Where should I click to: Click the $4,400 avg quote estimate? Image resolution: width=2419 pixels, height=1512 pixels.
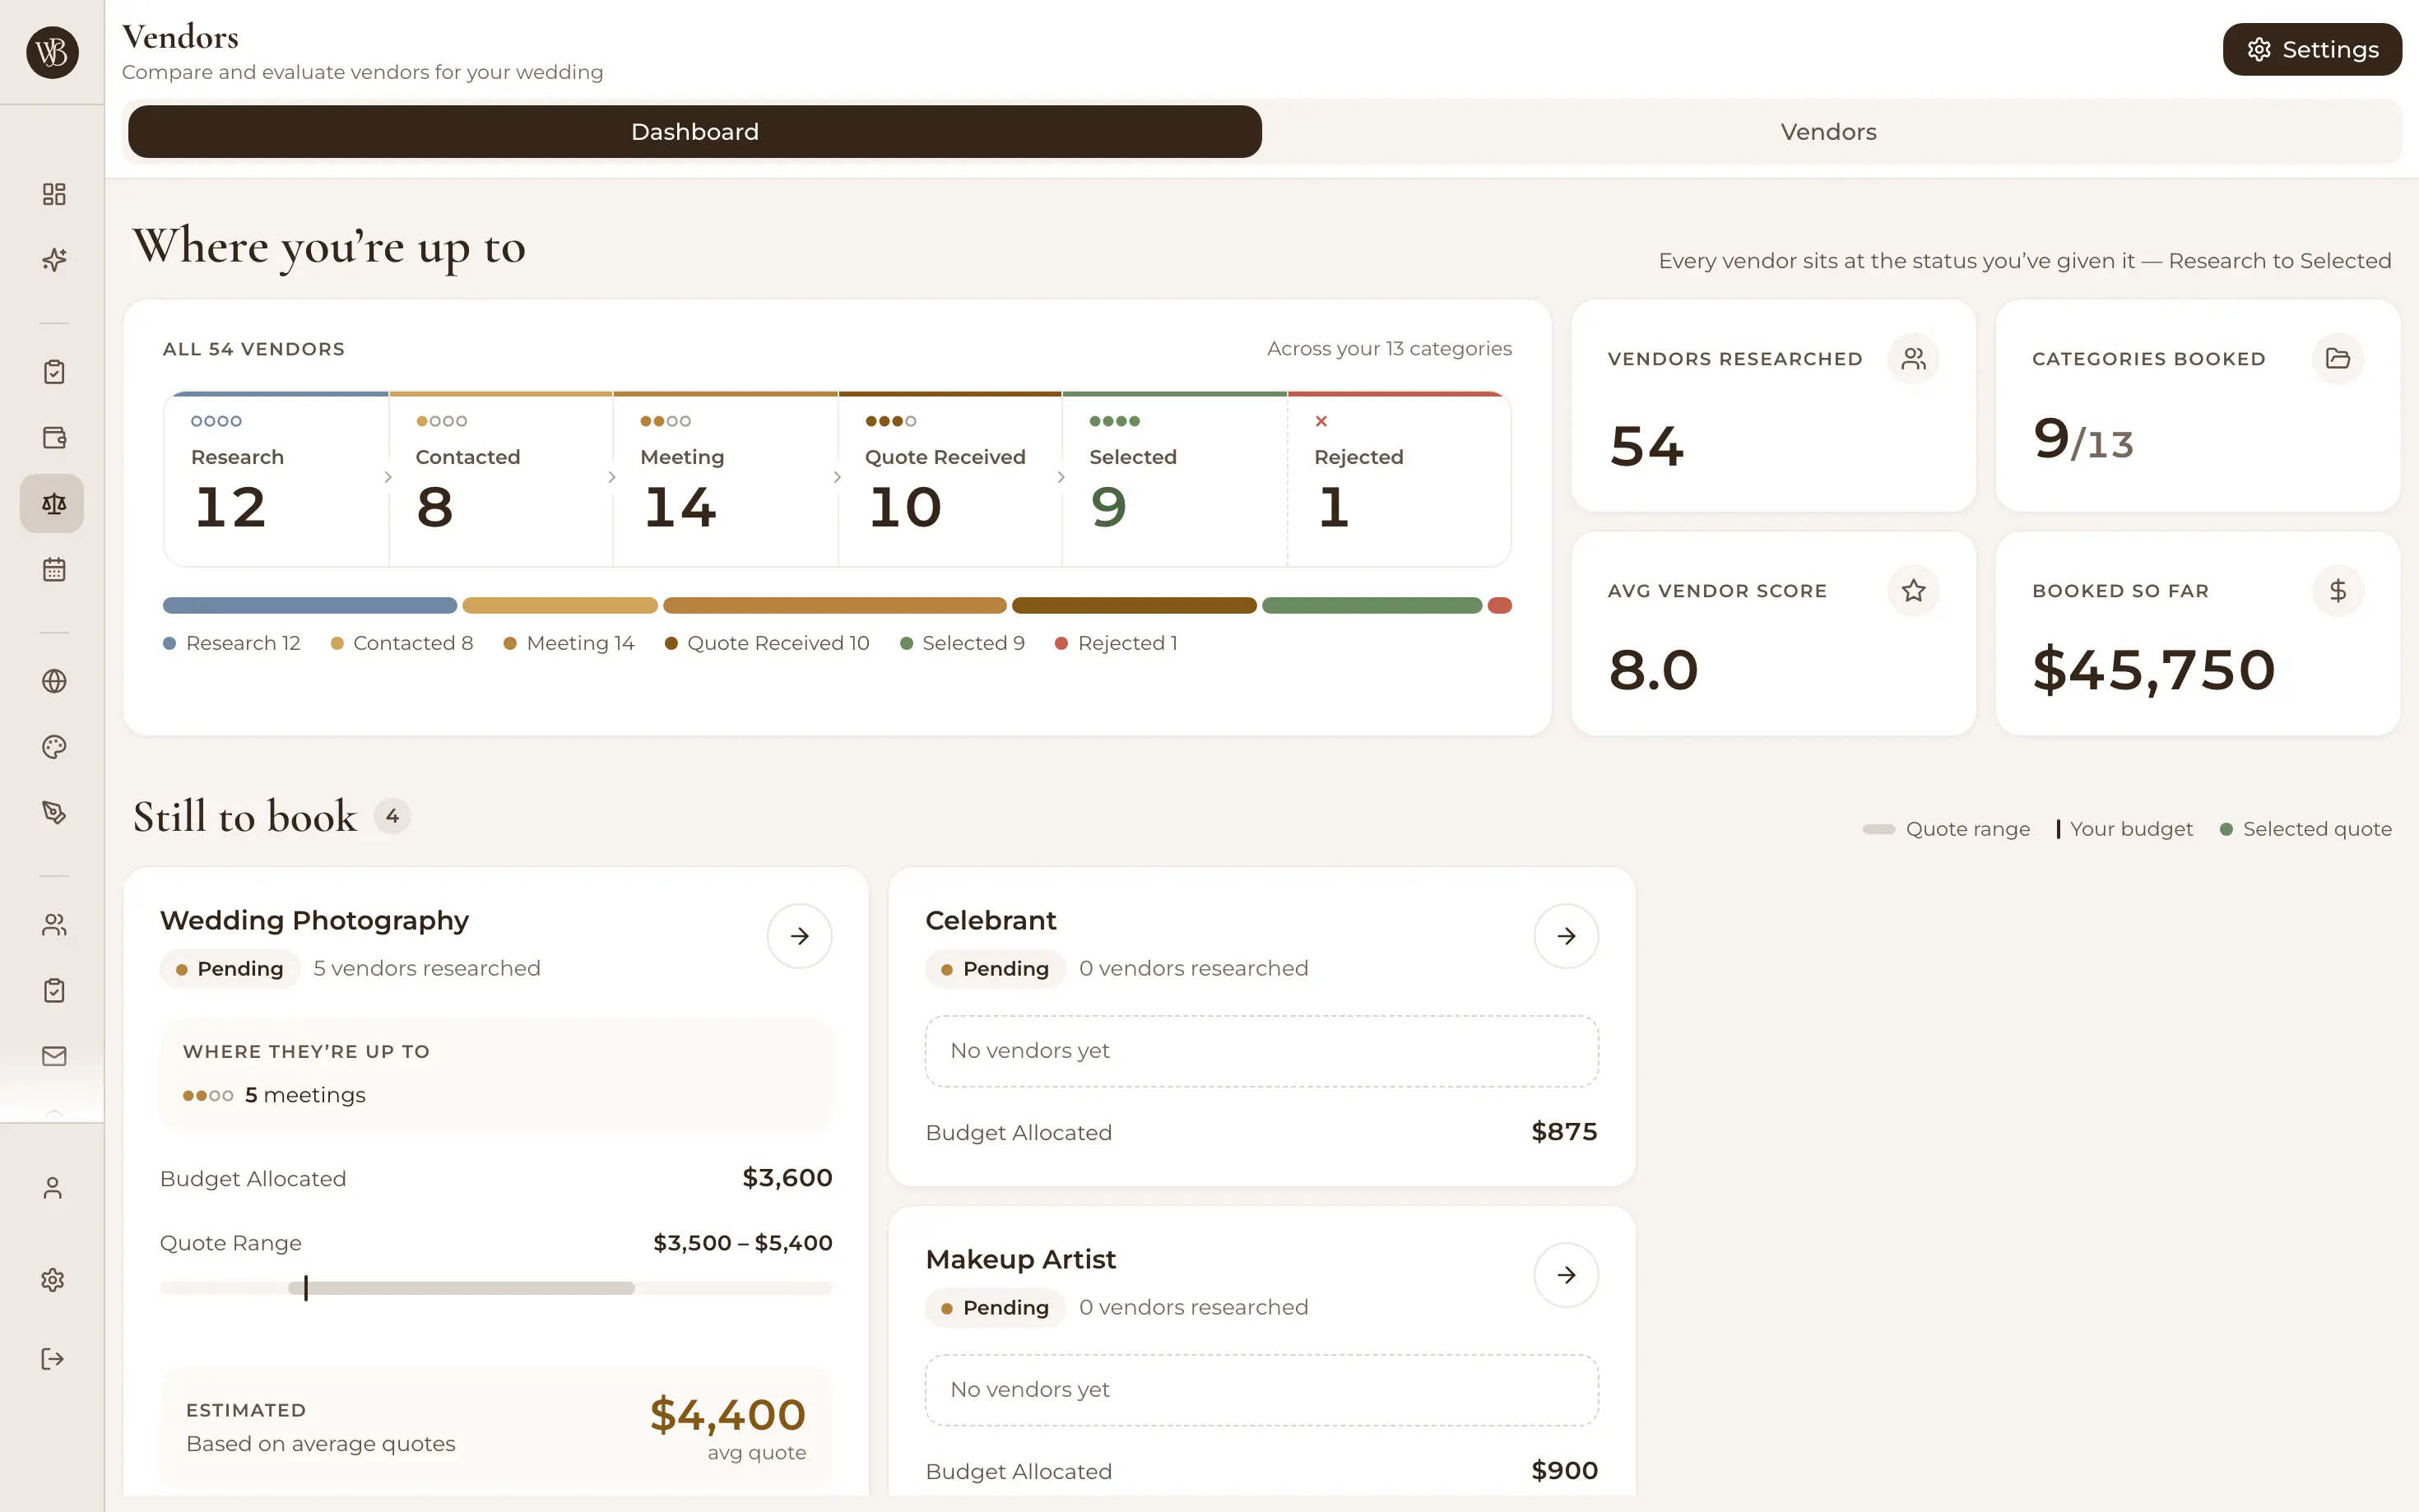pos(727,1415)
